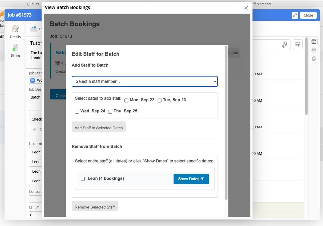Click the expand job window icon

(295, 15)
